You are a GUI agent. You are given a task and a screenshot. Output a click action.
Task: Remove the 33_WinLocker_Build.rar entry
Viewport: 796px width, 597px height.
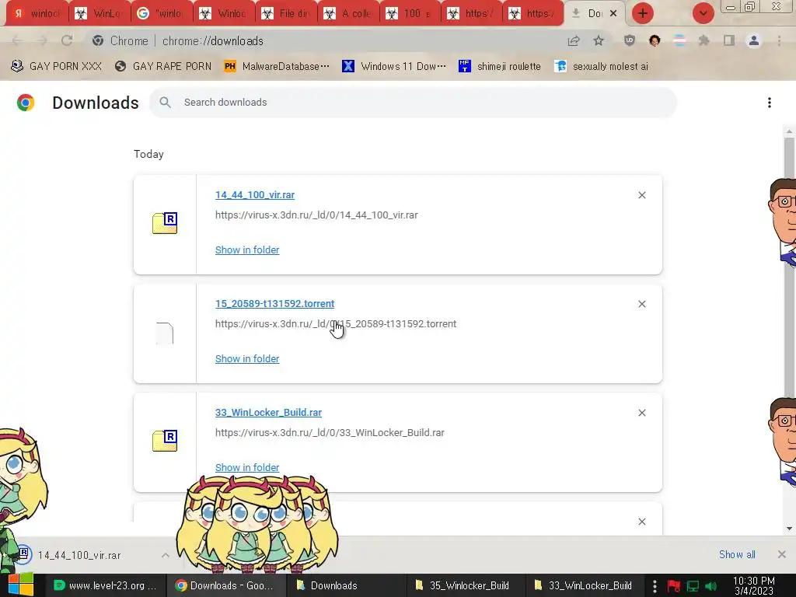click(x=642, y=413)
